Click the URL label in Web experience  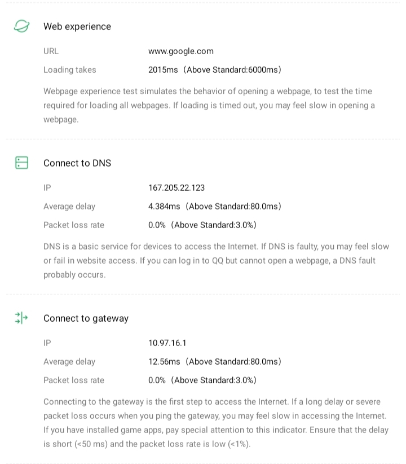click(x=51, y=51)
